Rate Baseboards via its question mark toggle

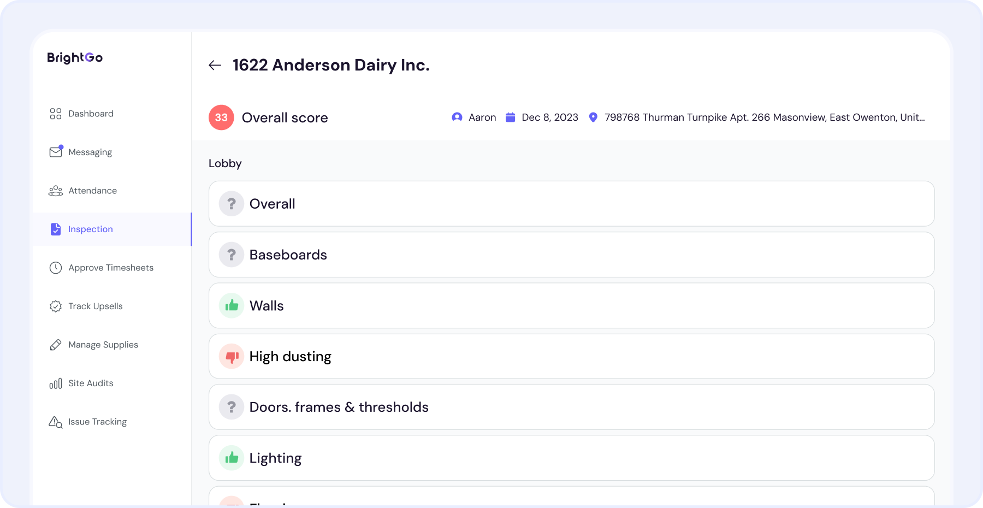click(231, 255)
